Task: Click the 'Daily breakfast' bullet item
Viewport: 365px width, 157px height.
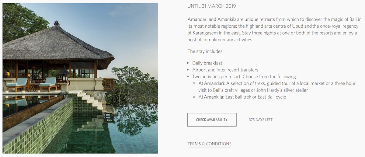Action: click(x=207, y=63)
